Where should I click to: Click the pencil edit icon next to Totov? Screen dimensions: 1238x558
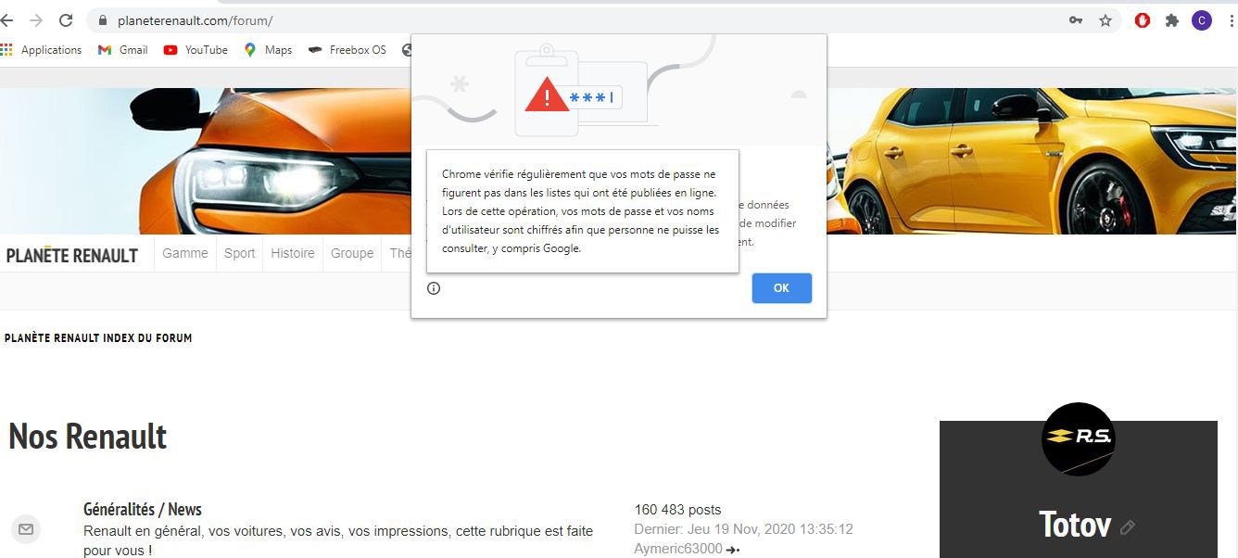coord(1128,527)
